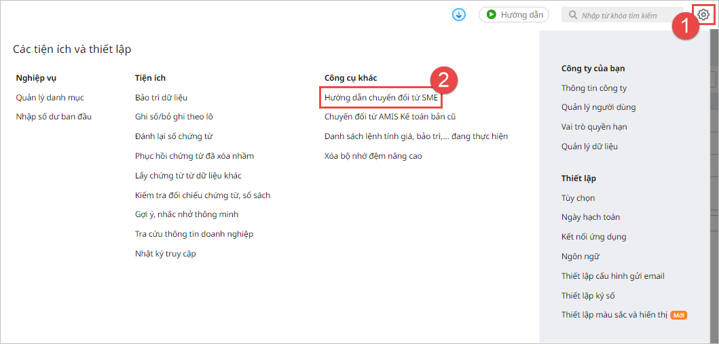Click the Công cụ khác heading
Screen dimensions: 719x344
pyautogui.click(x=350, y=78)
